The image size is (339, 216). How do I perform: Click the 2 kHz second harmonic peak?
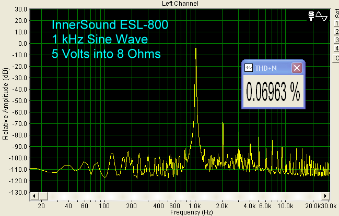[223, 123]
